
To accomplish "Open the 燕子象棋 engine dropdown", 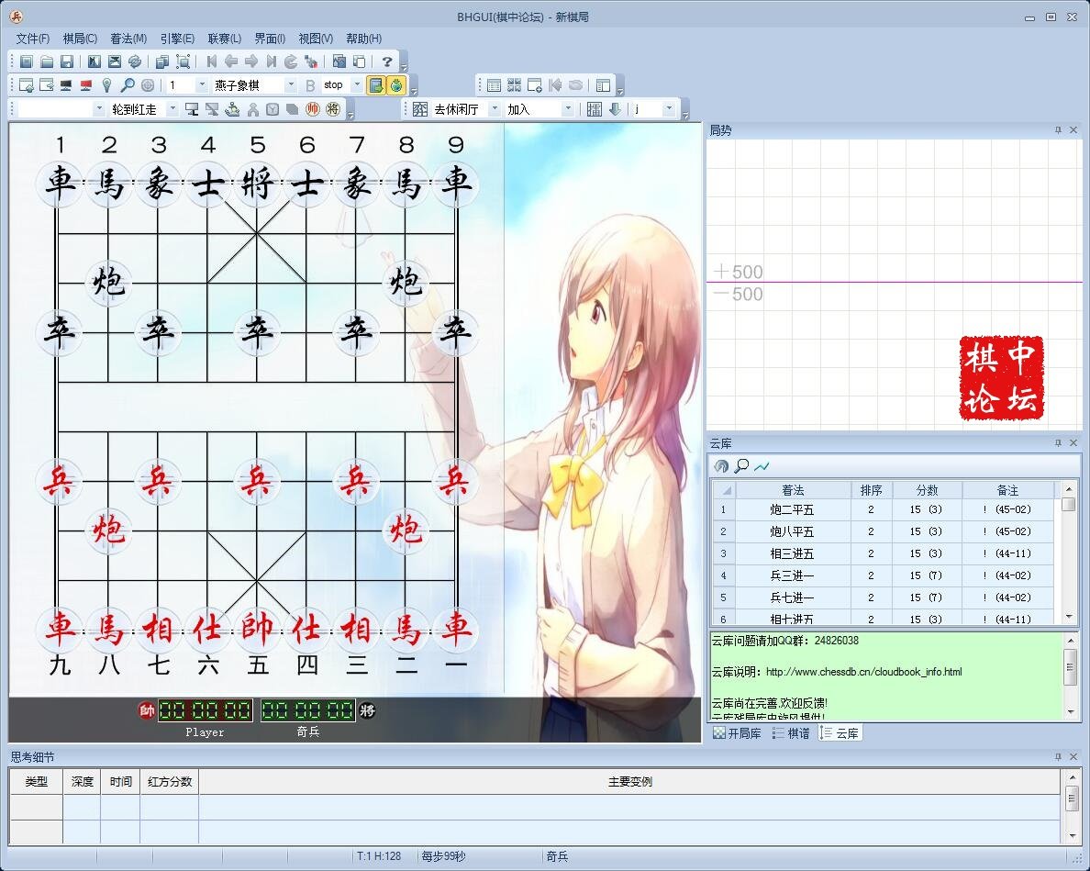I will pos(291,85).
